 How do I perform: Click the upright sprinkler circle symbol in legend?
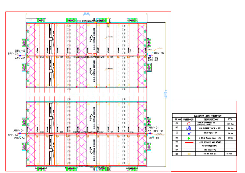click(x=189, y=124)
